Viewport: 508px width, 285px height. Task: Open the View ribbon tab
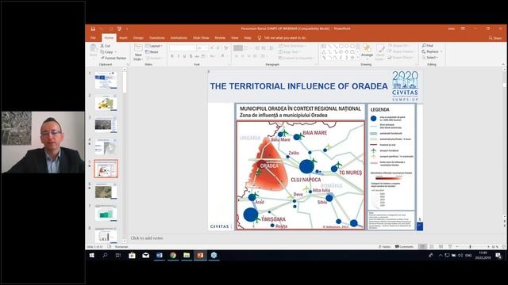tap(235, 38)
